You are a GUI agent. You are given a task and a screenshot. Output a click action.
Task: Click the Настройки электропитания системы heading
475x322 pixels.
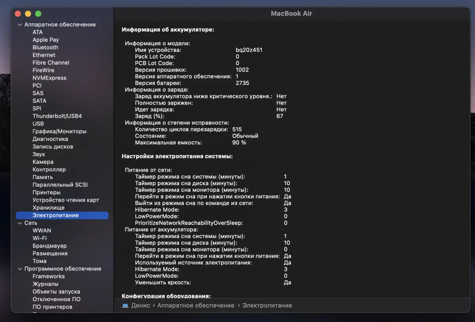point(177,157)
